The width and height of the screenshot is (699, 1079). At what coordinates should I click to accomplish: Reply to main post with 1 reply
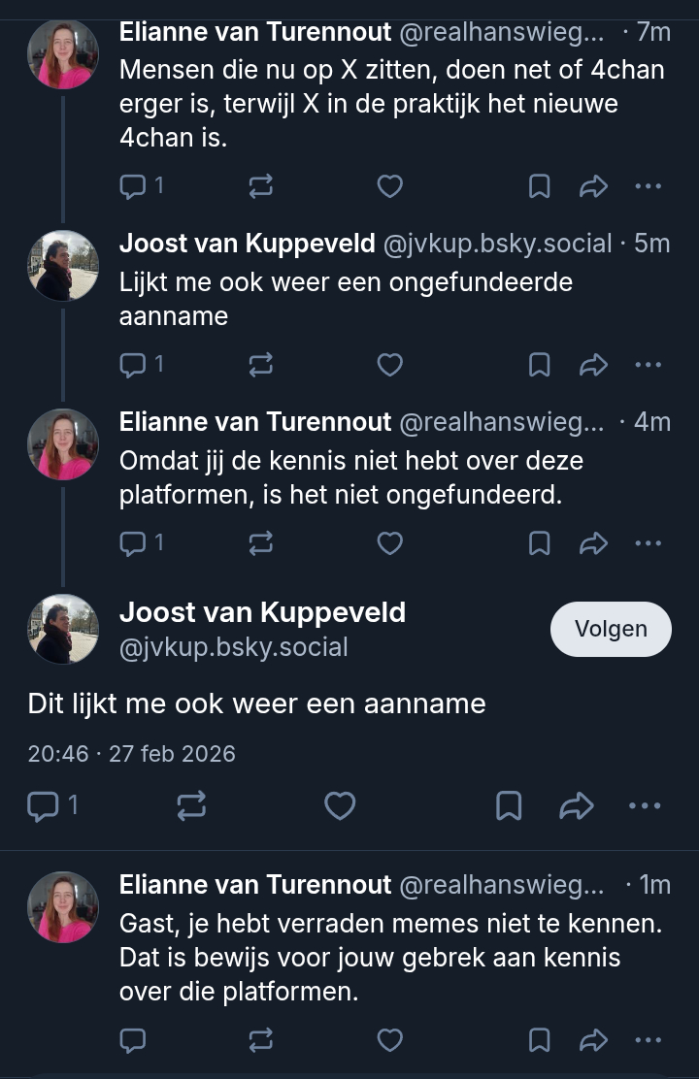pos(44,805)
